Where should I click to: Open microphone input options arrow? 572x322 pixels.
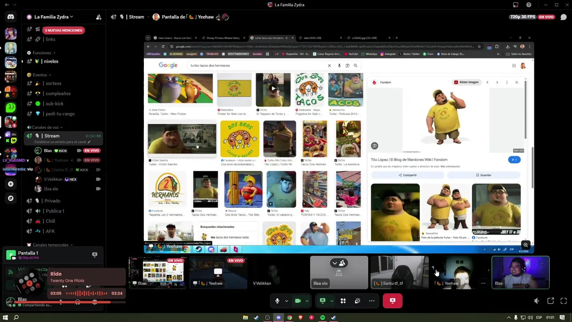pyautogui.click(x=286, y=301)
